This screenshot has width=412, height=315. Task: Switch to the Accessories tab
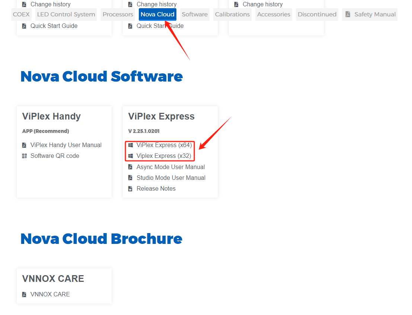[x=274, y=15]
